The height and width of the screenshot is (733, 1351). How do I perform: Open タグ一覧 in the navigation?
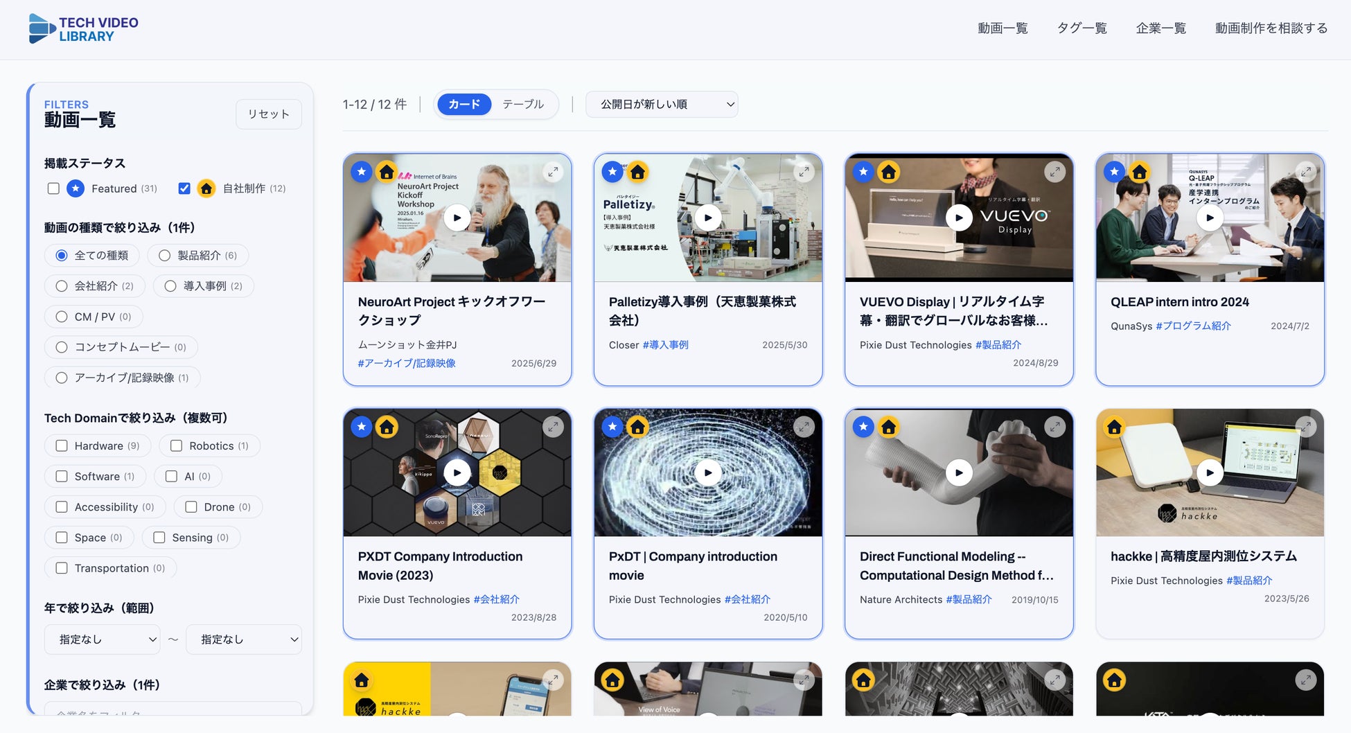tap(1081, 28)
